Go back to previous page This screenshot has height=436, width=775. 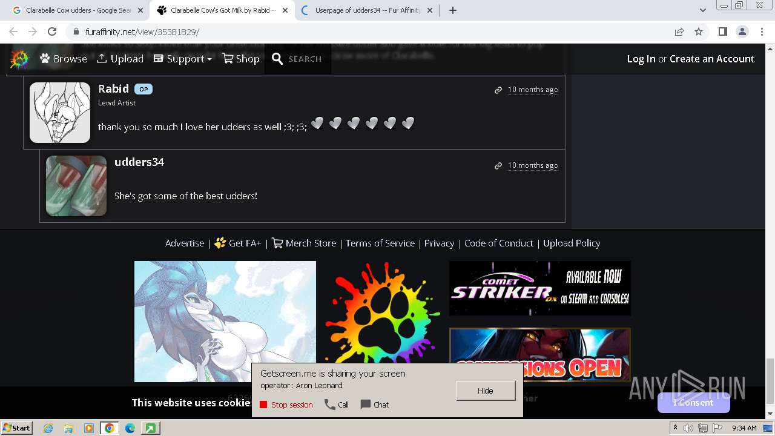pos(13,31)
